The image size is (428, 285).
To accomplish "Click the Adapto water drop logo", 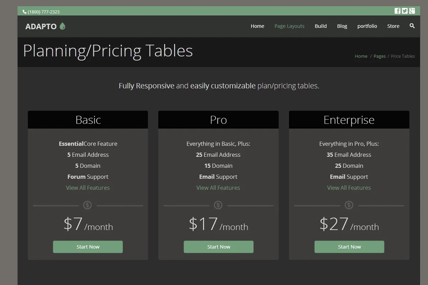I will pyautogui.click(x=62, y=26).
